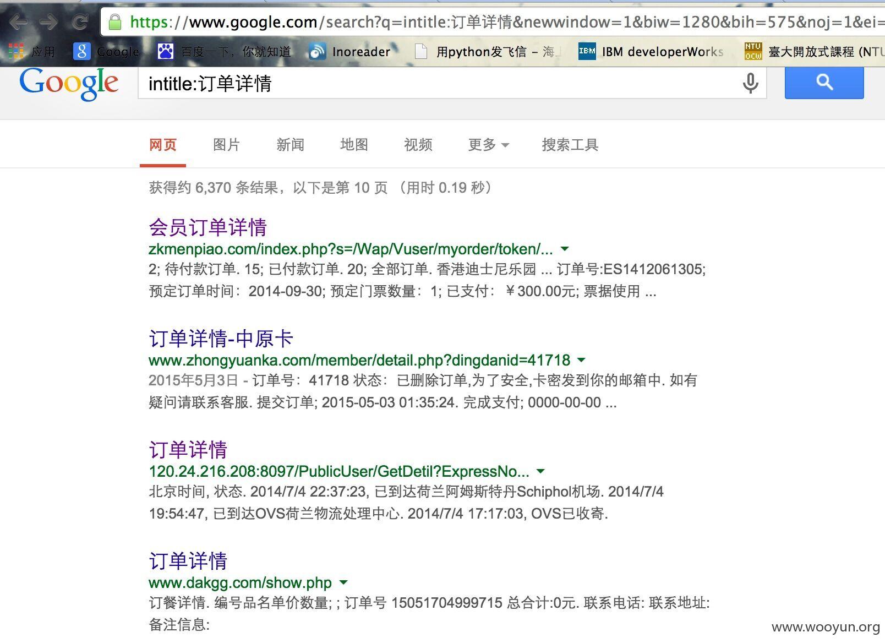Screen dimensions: 885x643
Task: Select the 网页 tab
Action: click(x=163, y=145)
